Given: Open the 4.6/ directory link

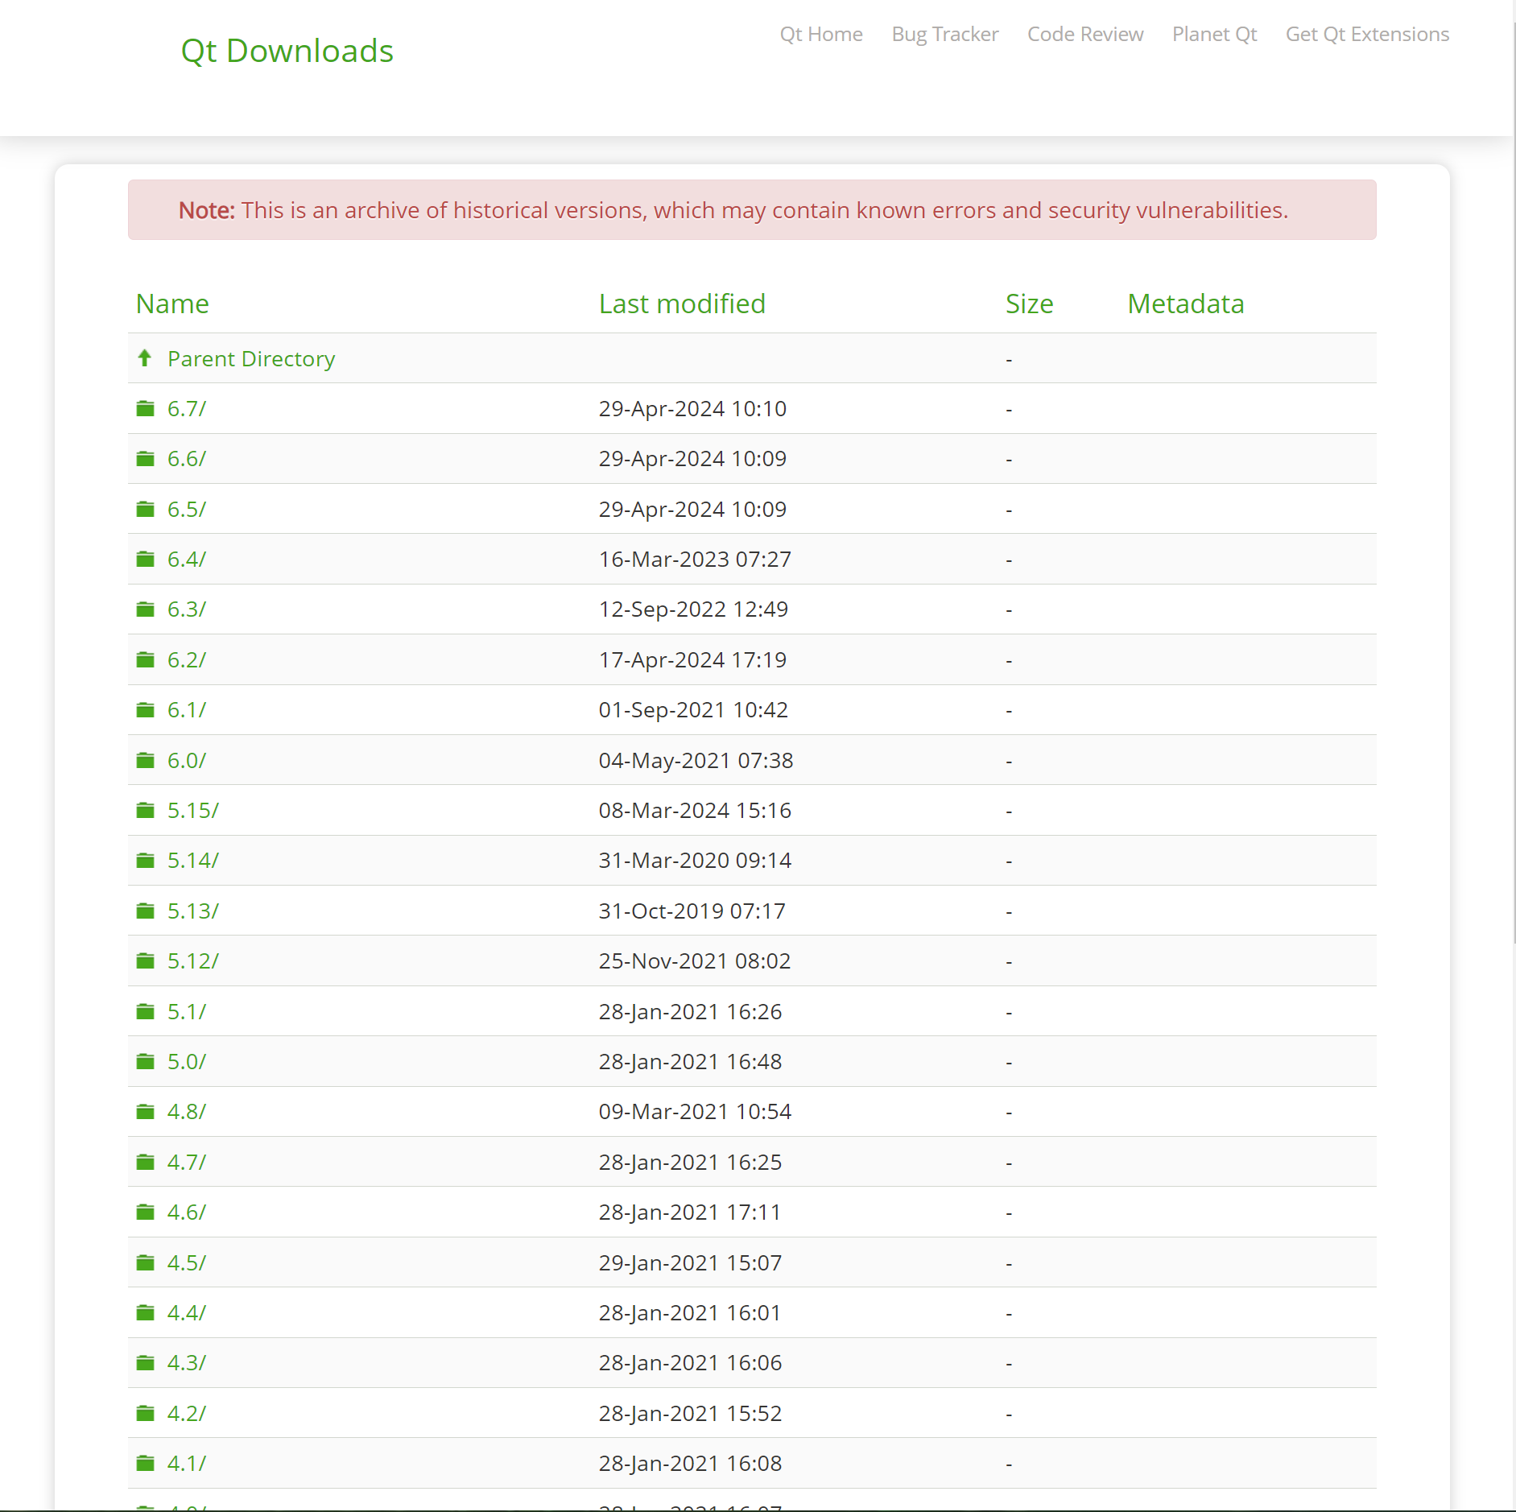Looking at the screenshot, I should [187, 1212].
